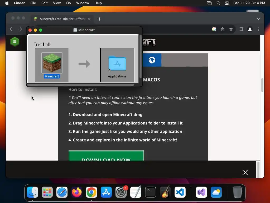The image size is (270, 203).
Task: Open the Finder menu
Action: [20, 3]
